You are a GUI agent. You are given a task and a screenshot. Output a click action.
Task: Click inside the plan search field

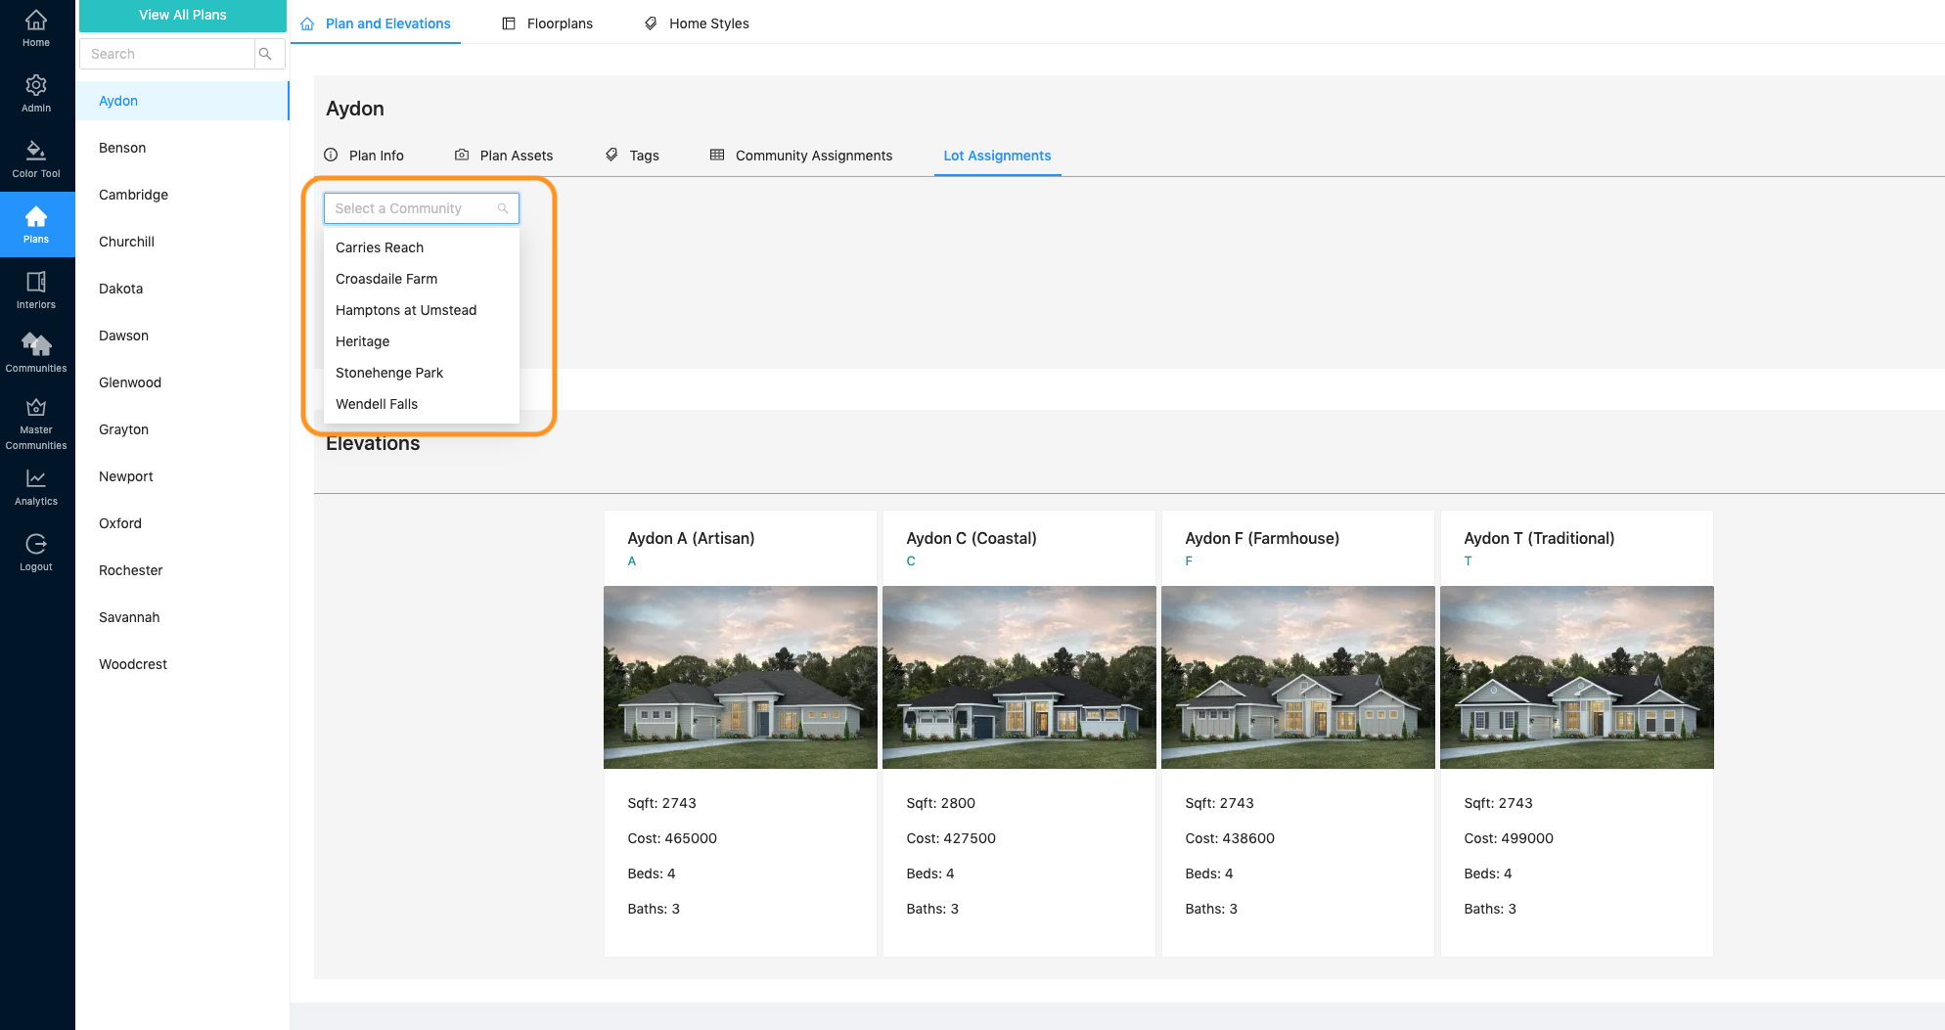166,54
